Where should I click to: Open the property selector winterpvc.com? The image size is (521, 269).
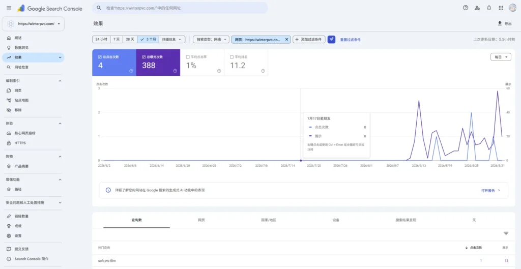(33, 24)
